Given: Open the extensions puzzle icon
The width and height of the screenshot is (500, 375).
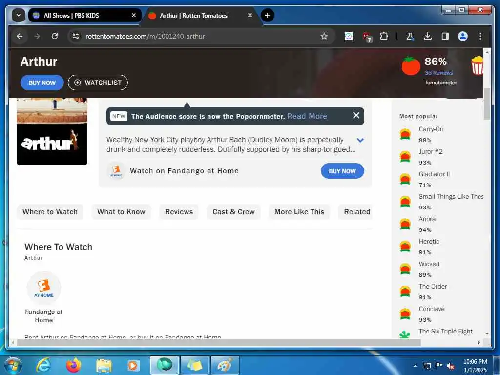Looking at the screenshot, I should click(384, 36).
